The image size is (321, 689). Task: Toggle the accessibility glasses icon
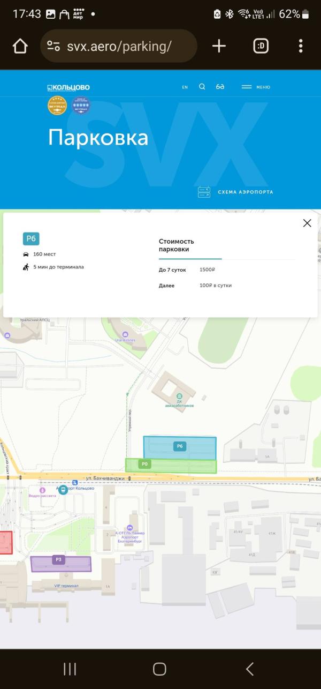[220, 87]
